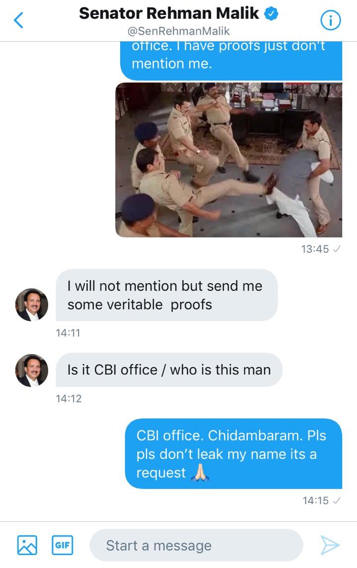Tap profile avatar beside 'CBI office' question
This screenshot has width=357, height=568.
pyautogui.click(x=32, y=370)
